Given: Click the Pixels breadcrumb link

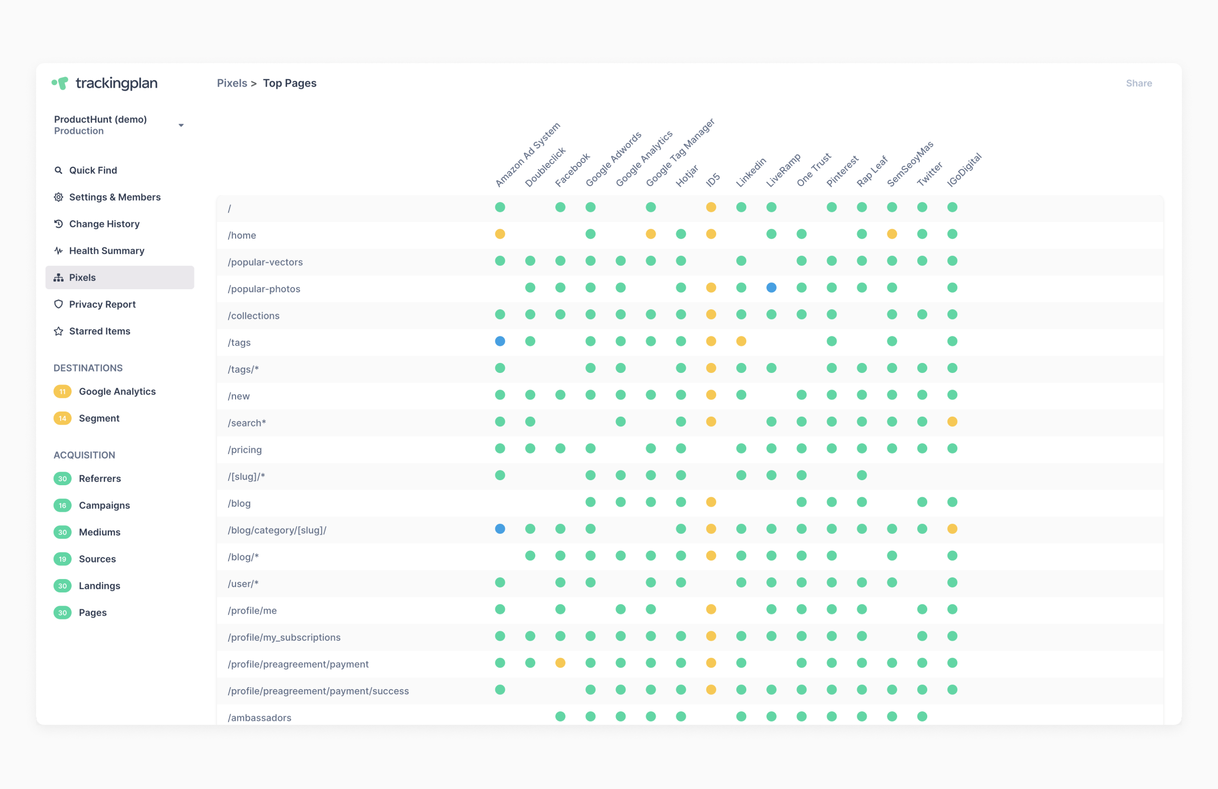Looking at the screenshot, I should (x=232, y=83).
